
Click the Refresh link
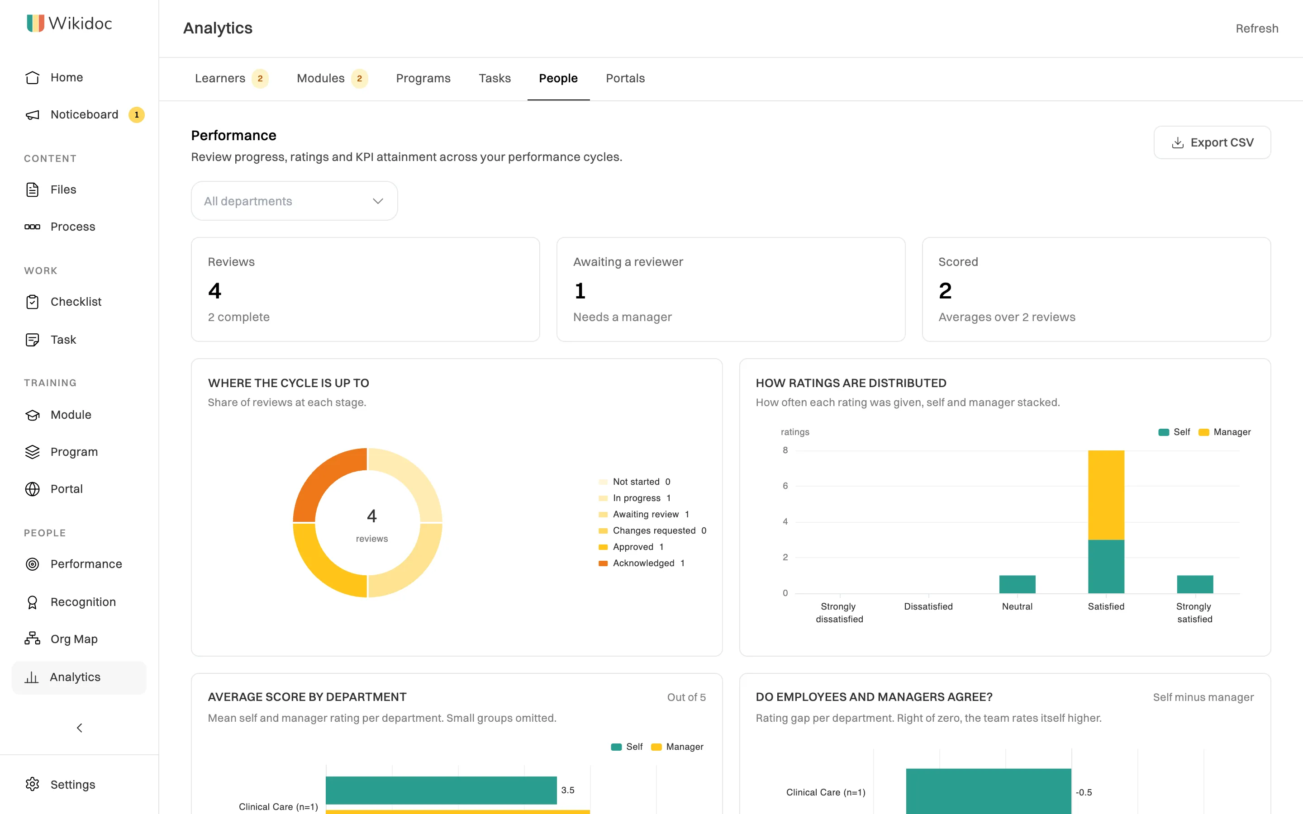click(1257, 28)
